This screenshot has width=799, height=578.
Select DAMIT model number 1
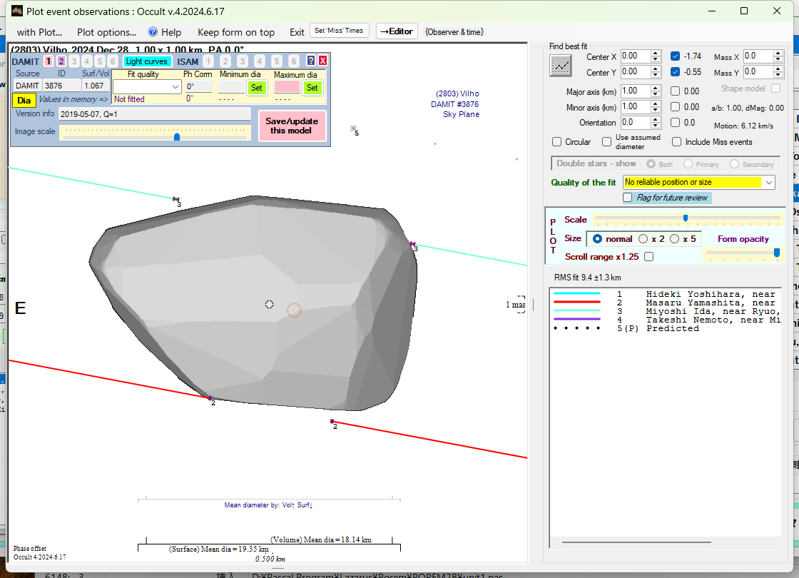49,61
